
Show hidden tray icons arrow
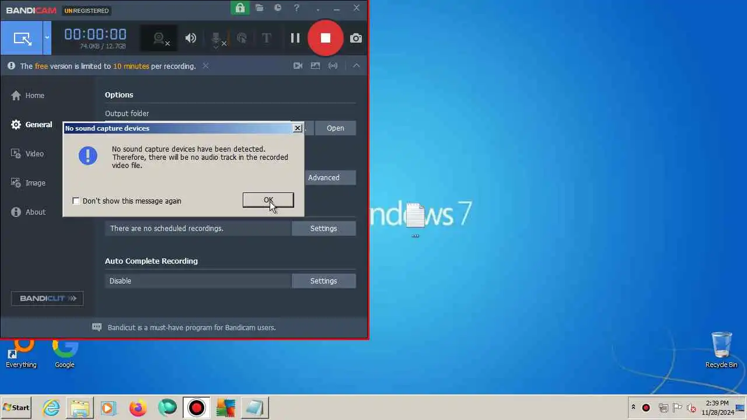click(x=633, y=408)
